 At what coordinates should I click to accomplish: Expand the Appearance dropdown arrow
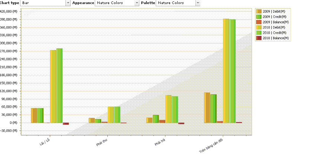(137, 3)
